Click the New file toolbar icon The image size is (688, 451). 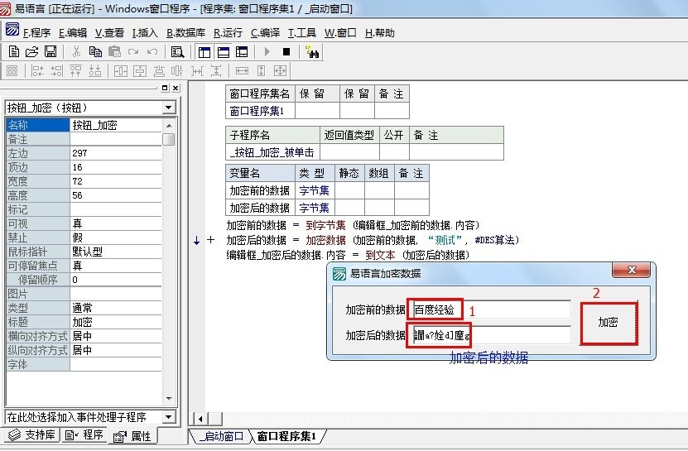(x=13, y=52)
